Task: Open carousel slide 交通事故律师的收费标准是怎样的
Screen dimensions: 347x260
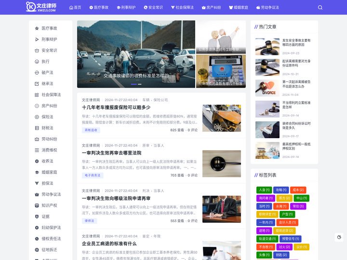Action: tap(136, 76)
